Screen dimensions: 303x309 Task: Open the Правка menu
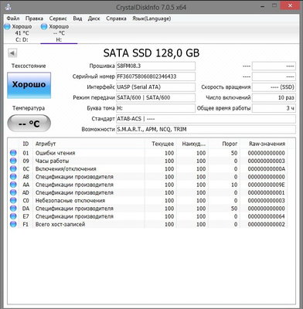click(34, 19)
